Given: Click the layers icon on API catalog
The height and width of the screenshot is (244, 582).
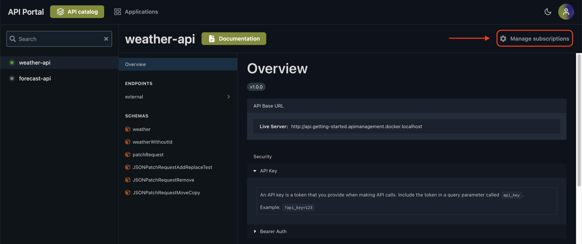Looking at the screenshot, I should tap(60, 12).
